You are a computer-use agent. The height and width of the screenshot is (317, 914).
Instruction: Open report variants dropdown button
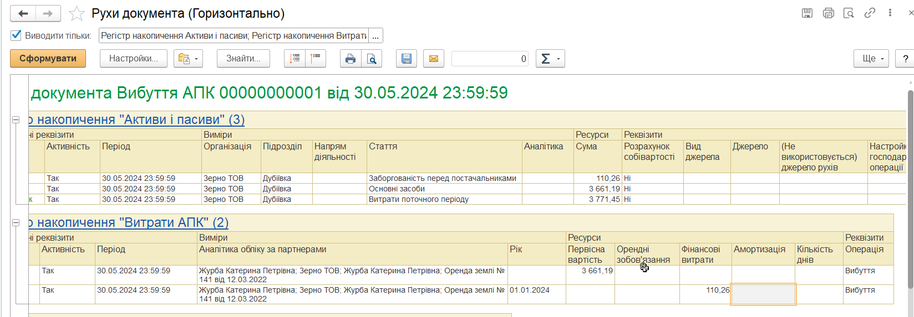coord(188,59)
